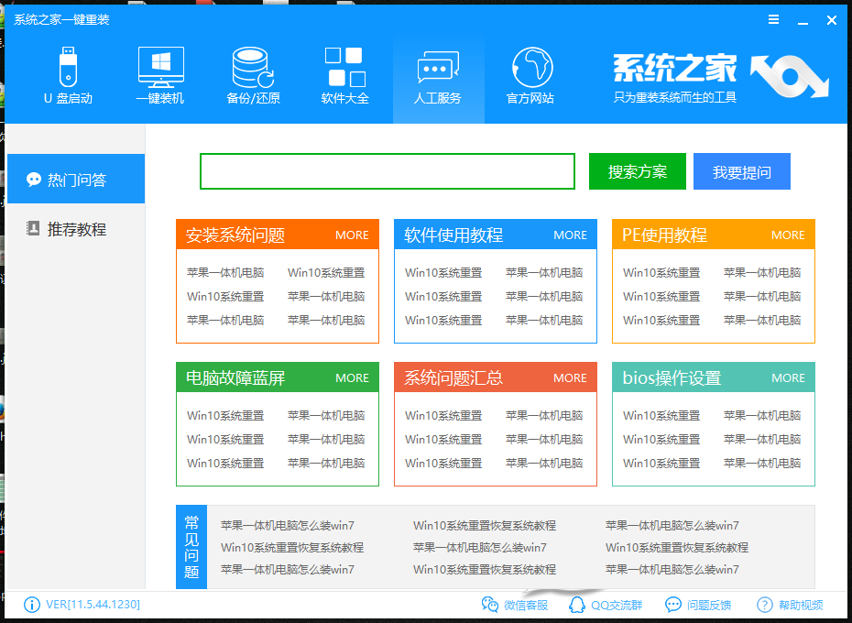This screenshot has width=852, height=623.
Task: Expand MORE under bios操作设置 panel
Action: [x=788, y=377]
